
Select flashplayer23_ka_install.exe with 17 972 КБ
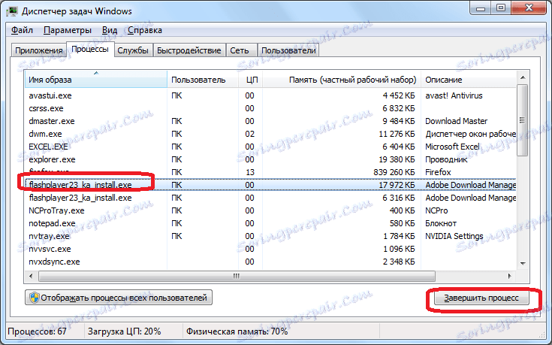[x=270, y=185]
